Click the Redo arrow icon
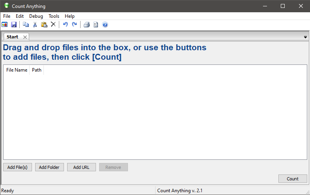The image size is (310, 195). click(74, 25)
